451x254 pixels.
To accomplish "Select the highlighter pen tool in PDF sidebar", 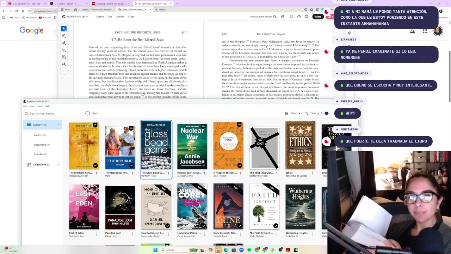I will click(64, 43).
